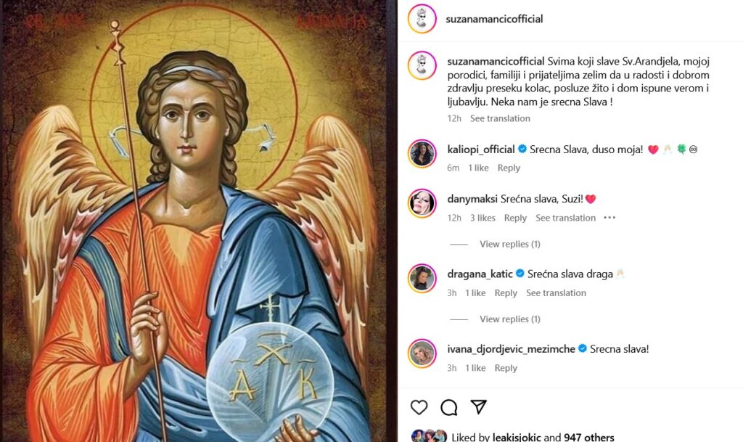Click danymaksi profile avatar
Viewport: 743px width, 442px height.
coord(422,203)
